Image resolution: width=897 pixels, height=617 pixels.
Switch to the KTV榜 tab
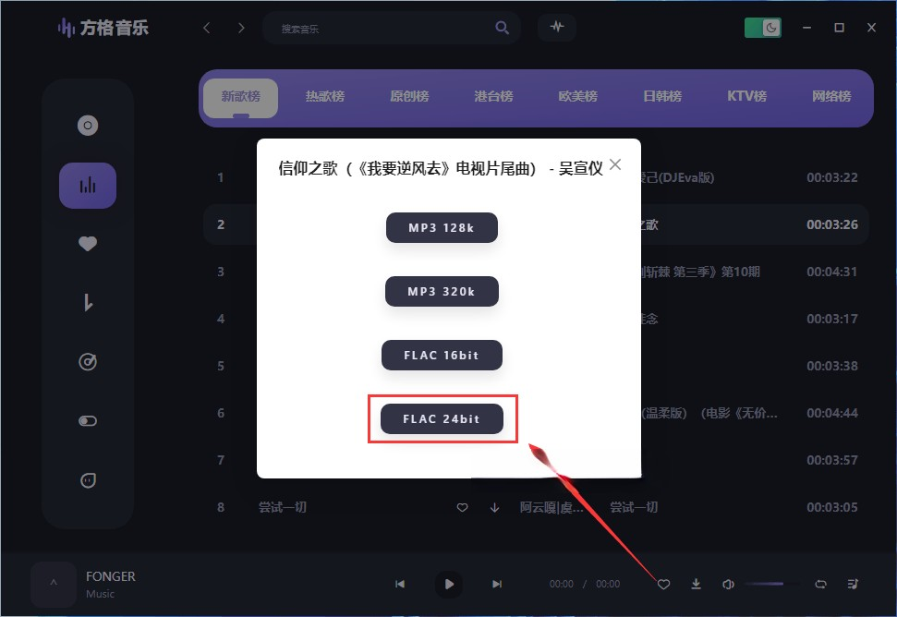pyautogui.click(x=746, y=96)
